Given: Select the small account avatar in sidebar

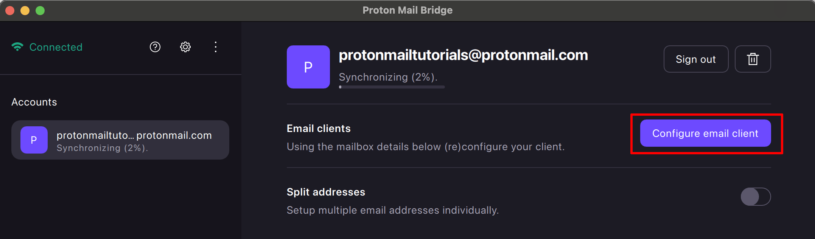Looking at the screenshot, I should (33, 140).
